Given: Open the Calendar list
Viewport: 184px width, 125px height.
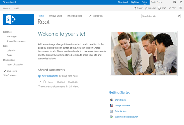Looking at the screenshot, I should (x=11, y=51).
